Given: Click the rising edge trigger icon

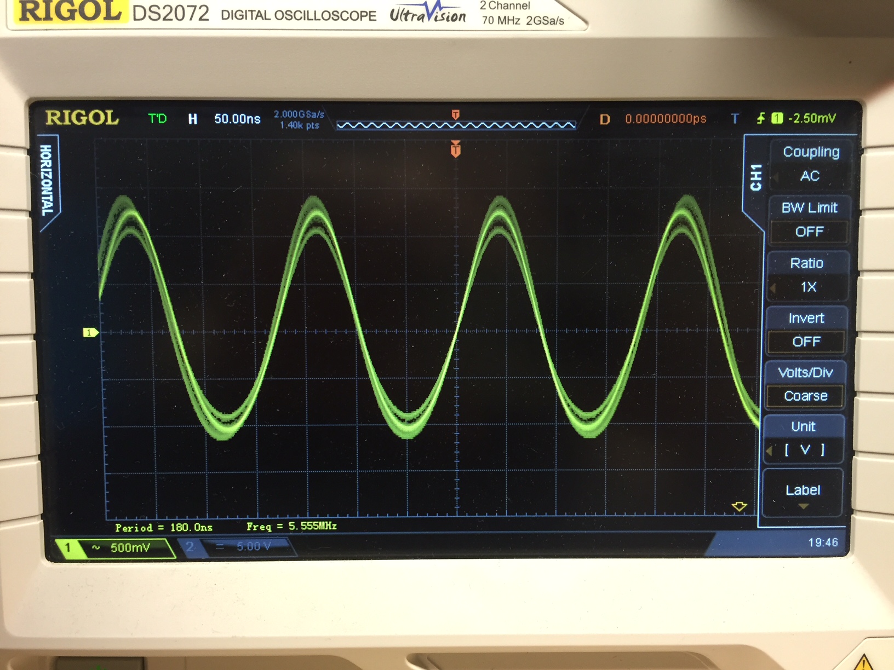Looking at the screenshot, I should click(761, 118).
